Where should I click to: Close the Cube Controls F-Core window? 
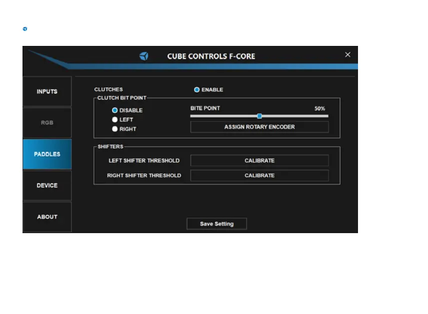pyautogui.click(x=347, y=55)
